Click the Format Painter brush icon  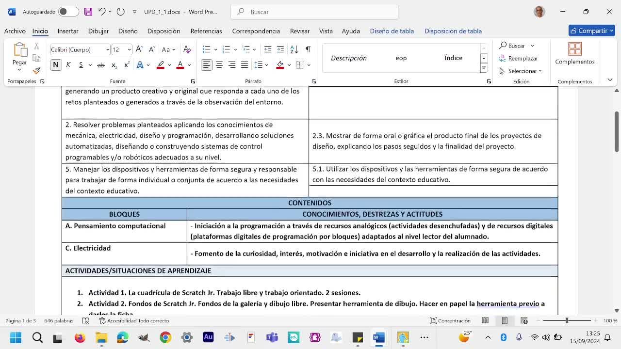coord(36,70)
